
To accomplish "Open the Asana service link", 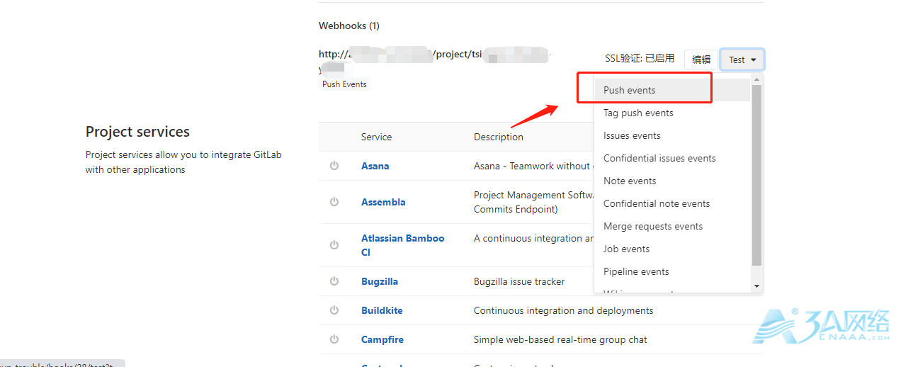I will coord(375,166).
